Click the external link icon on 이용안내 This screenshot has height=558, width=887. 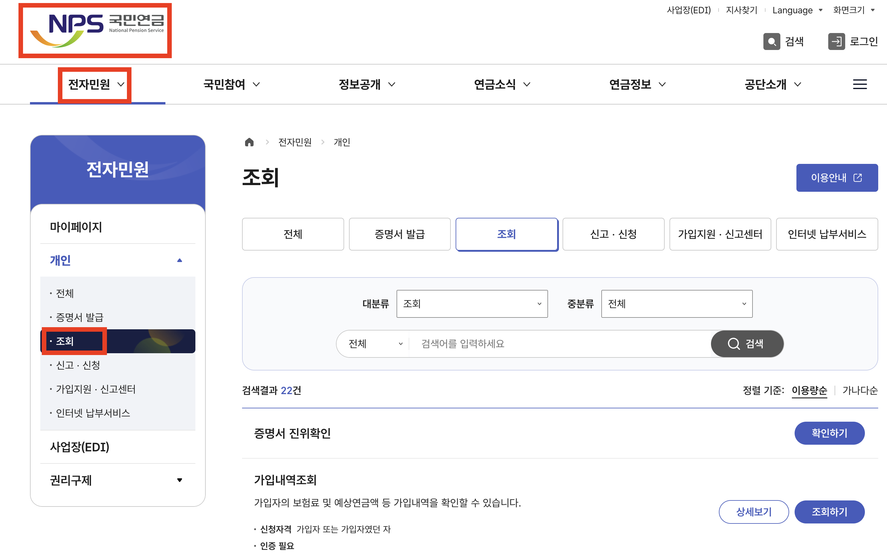pyautogui.click(x=858, y=178)
